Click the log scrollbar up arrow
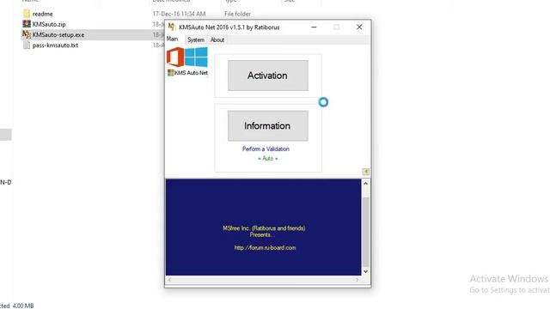550x309 pixels. (365, 183)
